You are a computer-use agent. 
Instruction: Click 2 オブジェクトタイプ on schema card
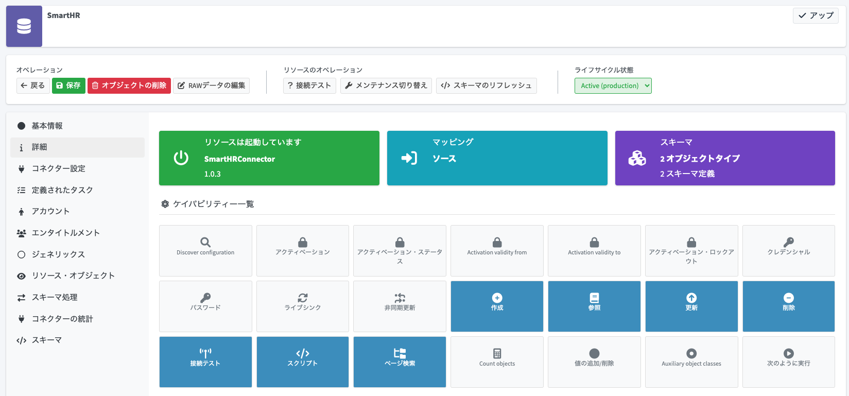(x=700, y=159)
